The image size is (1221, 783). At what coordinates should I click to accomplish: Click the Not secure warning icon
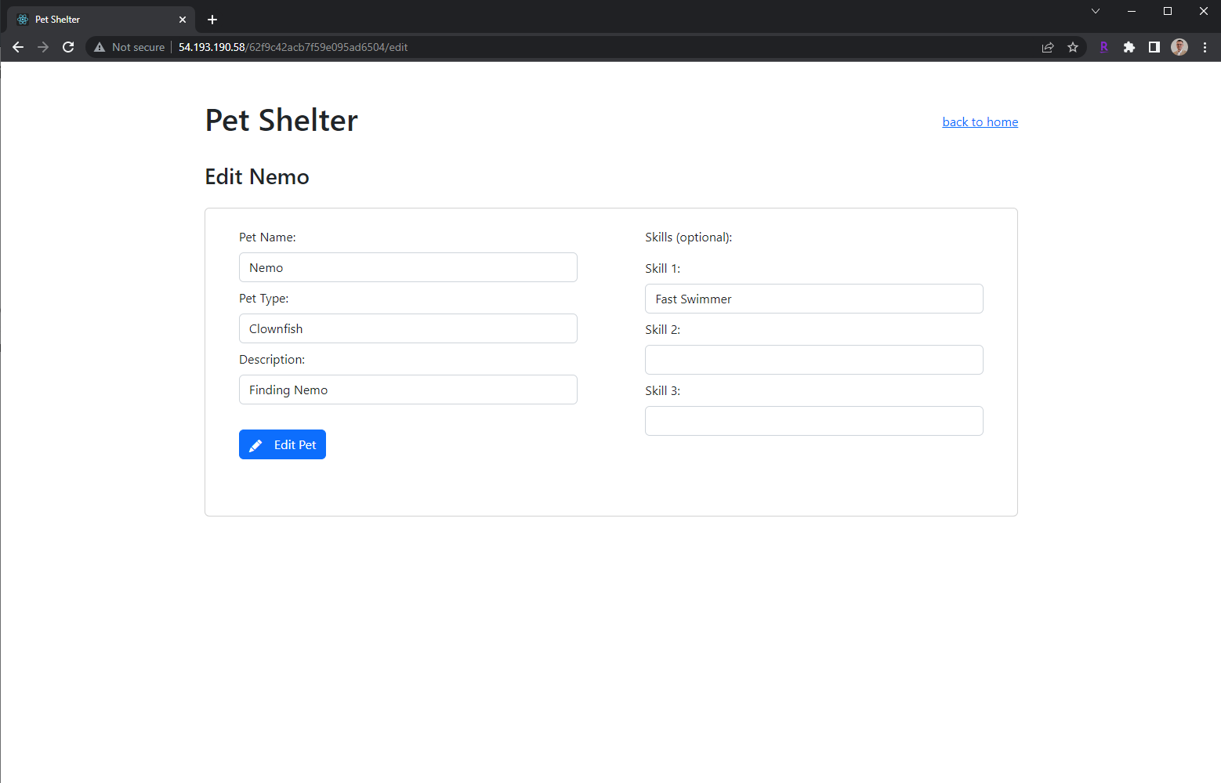pyautogui.click(x=99, y=47)
